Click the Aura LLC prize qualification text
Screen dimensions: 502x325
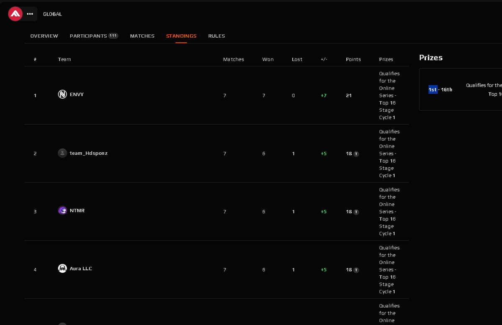(389, 270)
